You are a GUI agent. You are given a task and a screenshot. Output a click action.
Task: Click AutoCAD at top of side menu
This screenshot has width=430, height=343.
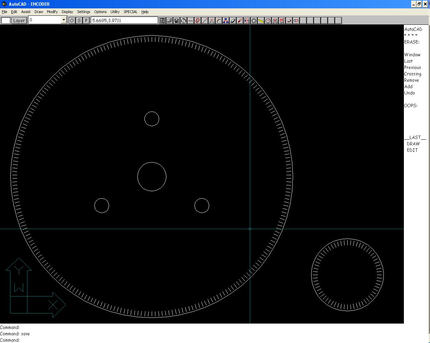(x=413, y=29)
